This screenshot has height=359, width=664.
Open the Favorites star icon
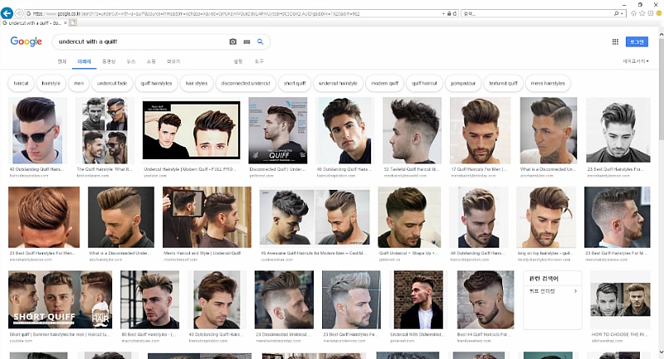click(x=642, y=13)
